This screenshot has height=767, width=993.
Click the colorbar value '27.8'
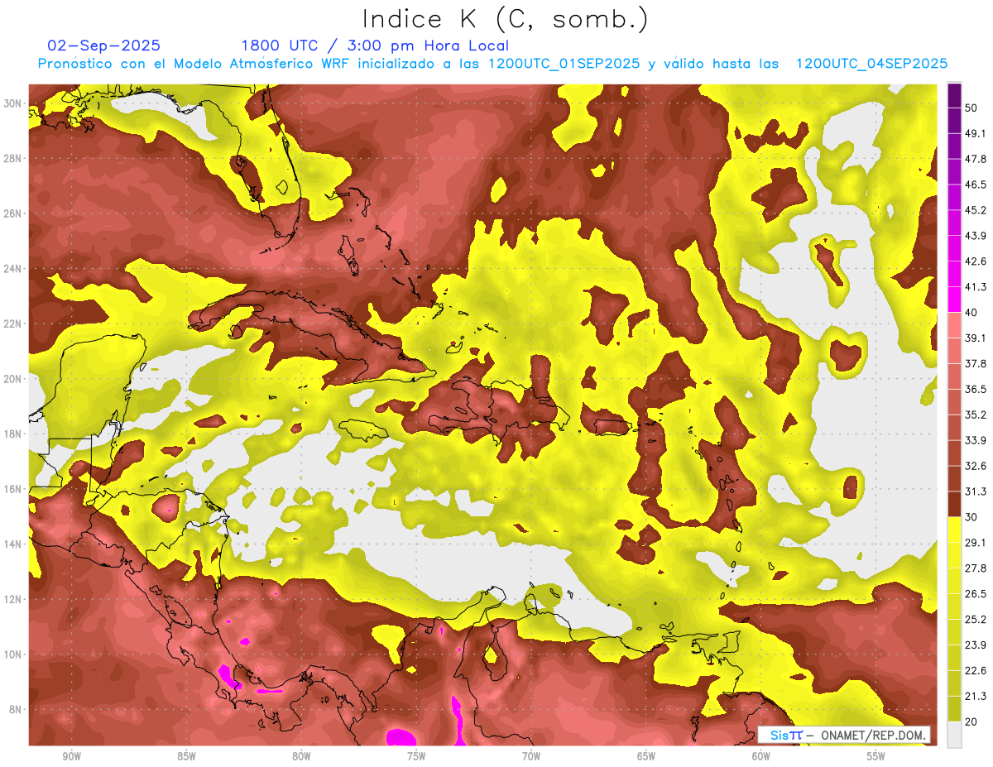point(976,568)
